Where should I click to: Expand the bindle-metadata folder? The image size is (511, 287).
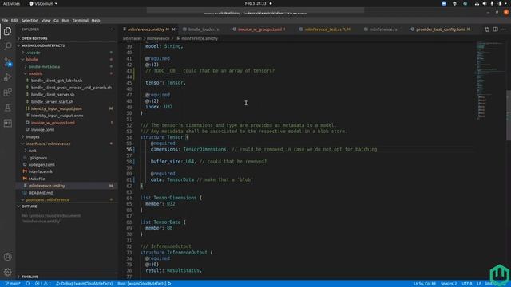click(x=44, y=67)
